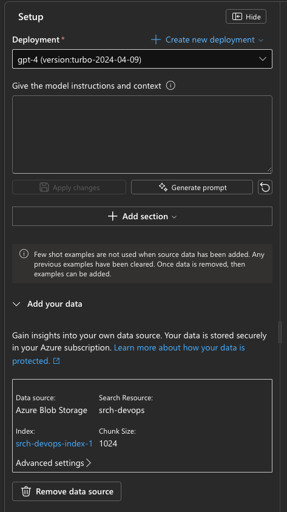287x512 pixels.
Task: Click the external link icon after protected
Action: 56,361
